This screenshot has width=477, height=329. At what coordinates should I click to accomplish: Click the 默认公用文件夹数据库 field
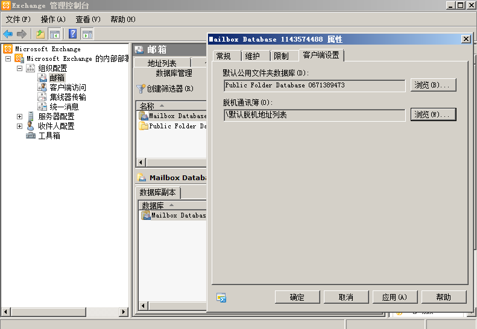315,86
